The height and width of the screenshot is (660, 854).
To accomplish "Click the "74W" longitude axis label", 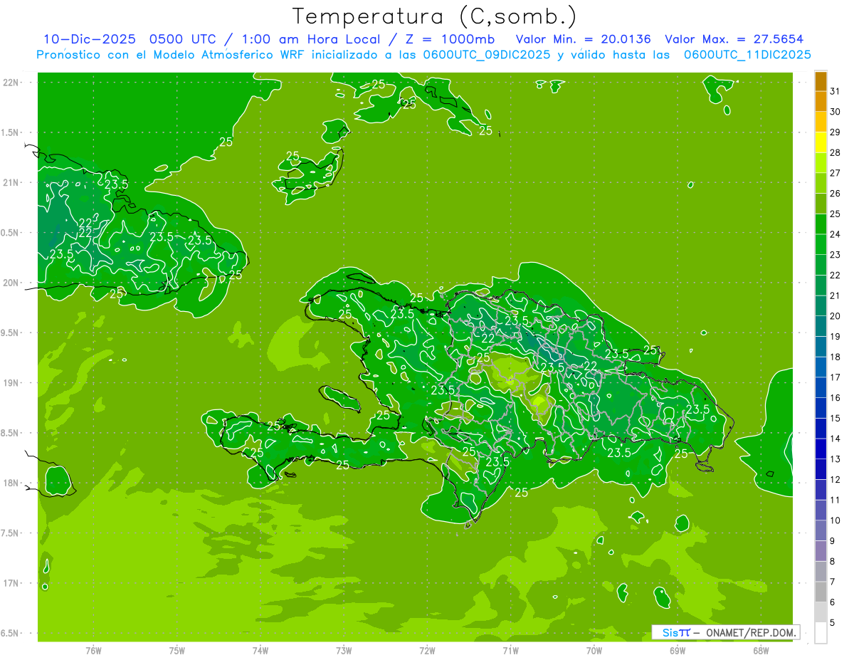I will coord(260,651).
